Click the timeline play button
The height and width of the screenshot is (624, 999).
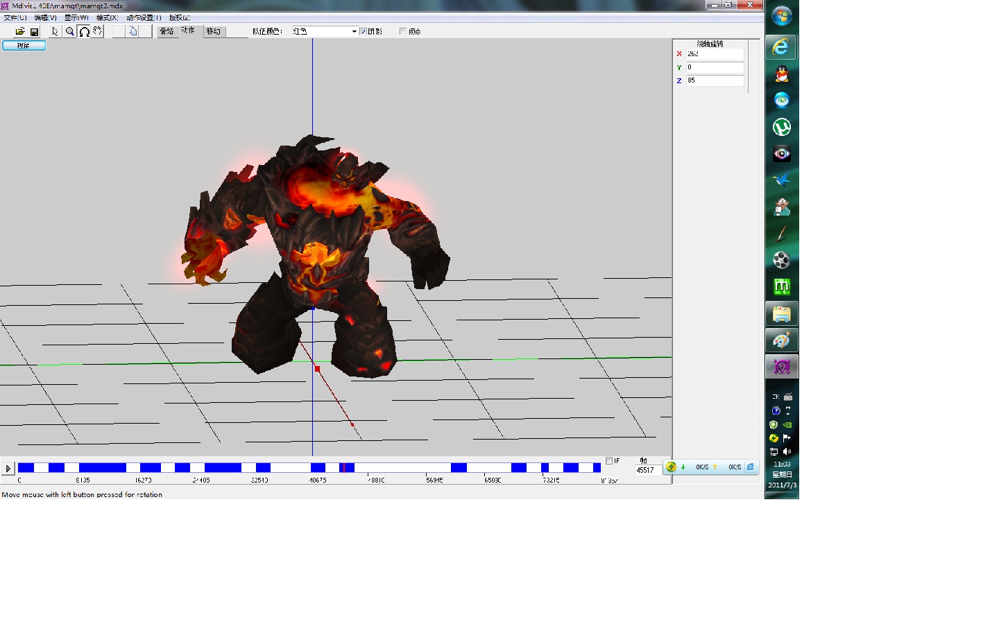(8, 469)
